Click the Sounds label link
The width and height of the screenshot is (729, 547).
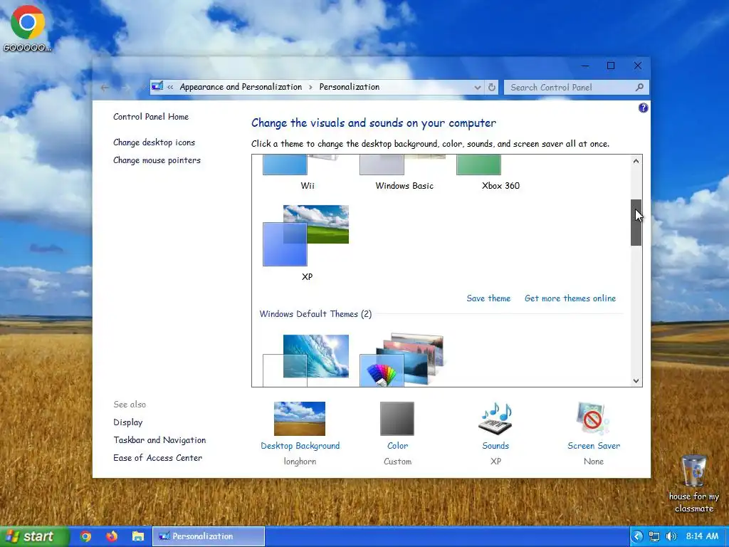pos(495,446)
